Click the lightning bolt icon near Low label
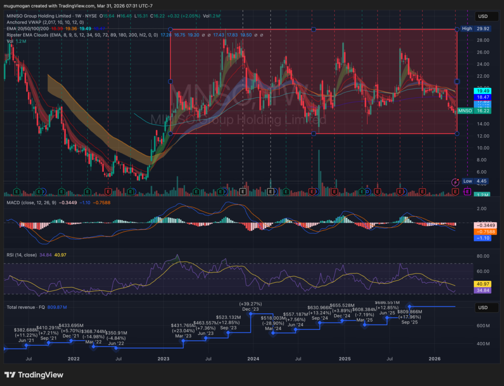Viewport: 504px width, 386px height. click(455, 182)
